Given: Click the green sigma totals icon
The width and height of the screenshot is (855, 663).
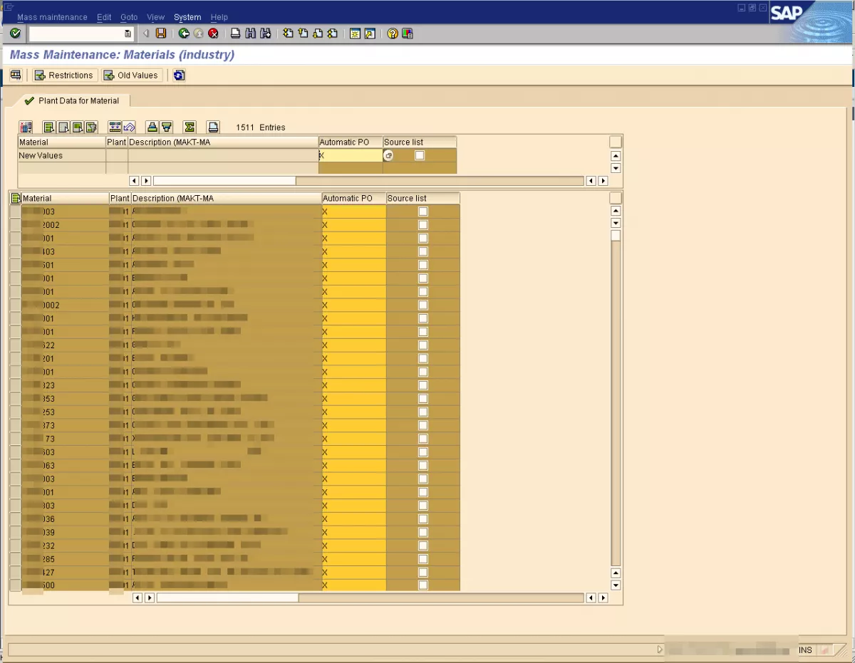Looking at the screenshot, I should 190,127.
